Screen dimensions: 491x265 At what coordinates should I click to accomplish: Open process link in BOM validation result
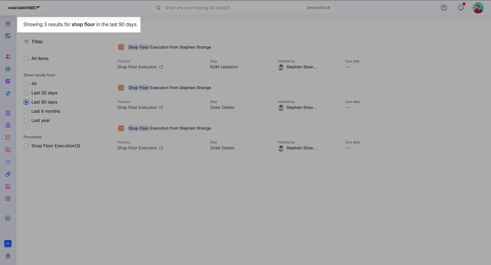[x=161, y=67]
